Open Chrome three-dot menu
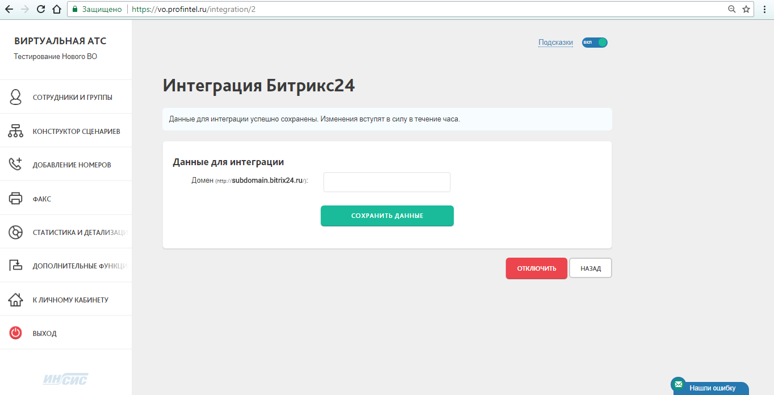This screenshot has width=774, height=395. point(764,9)
